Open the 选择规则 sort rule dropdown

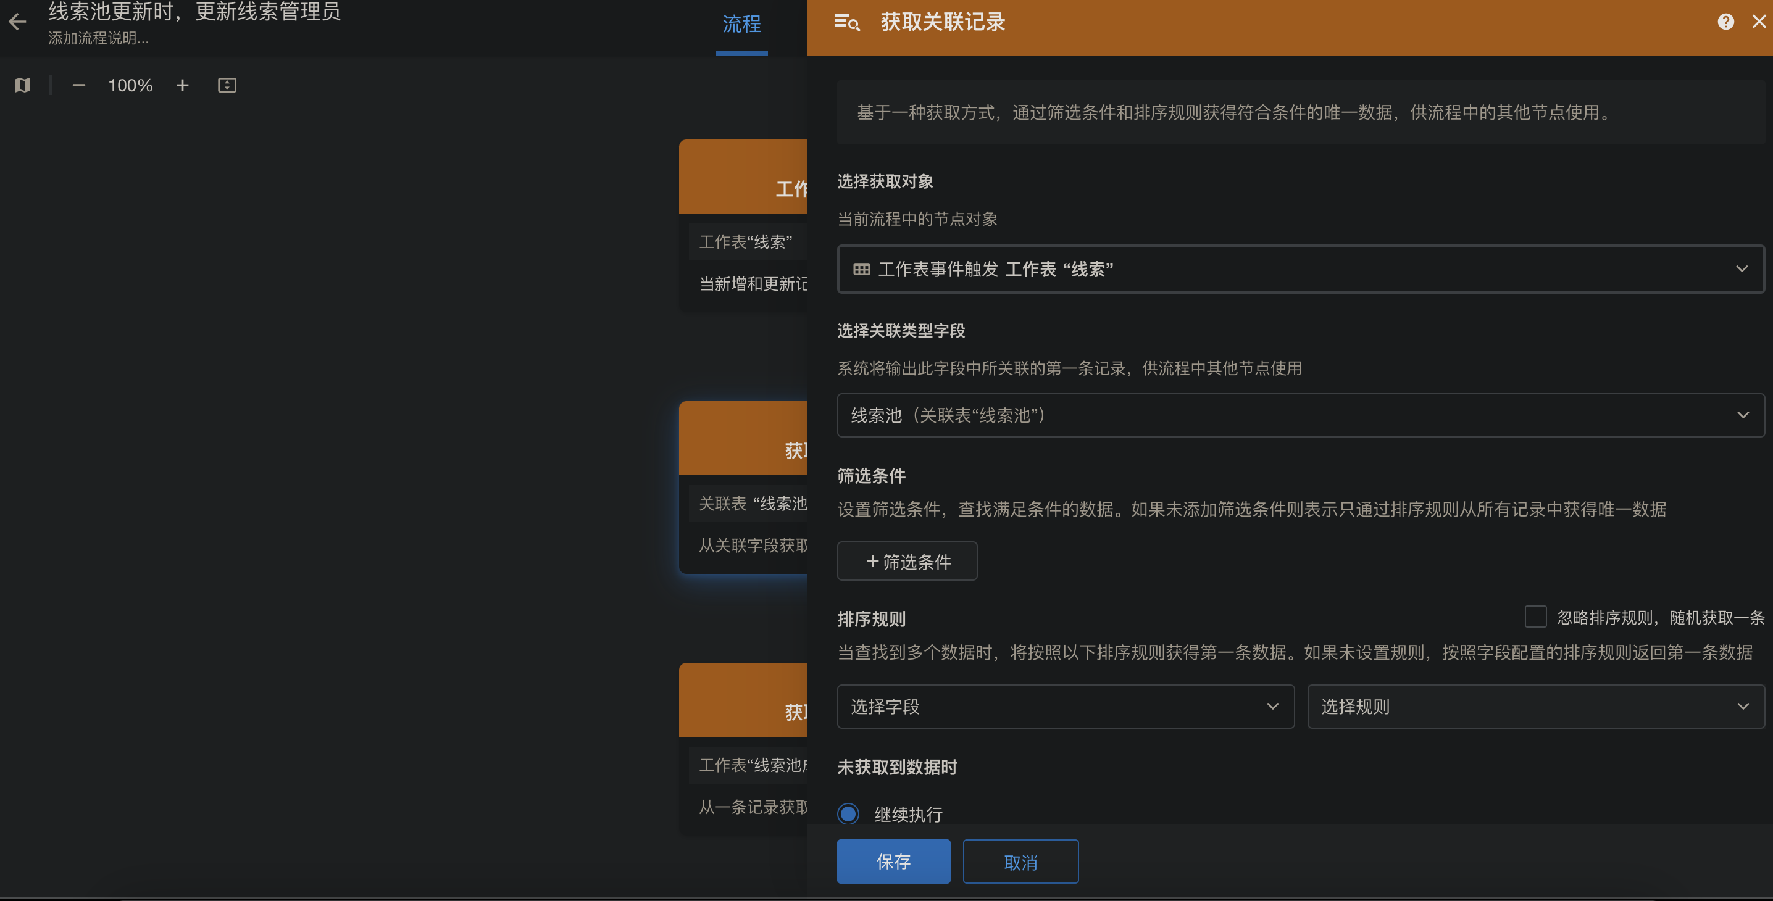coord(1535,707)
